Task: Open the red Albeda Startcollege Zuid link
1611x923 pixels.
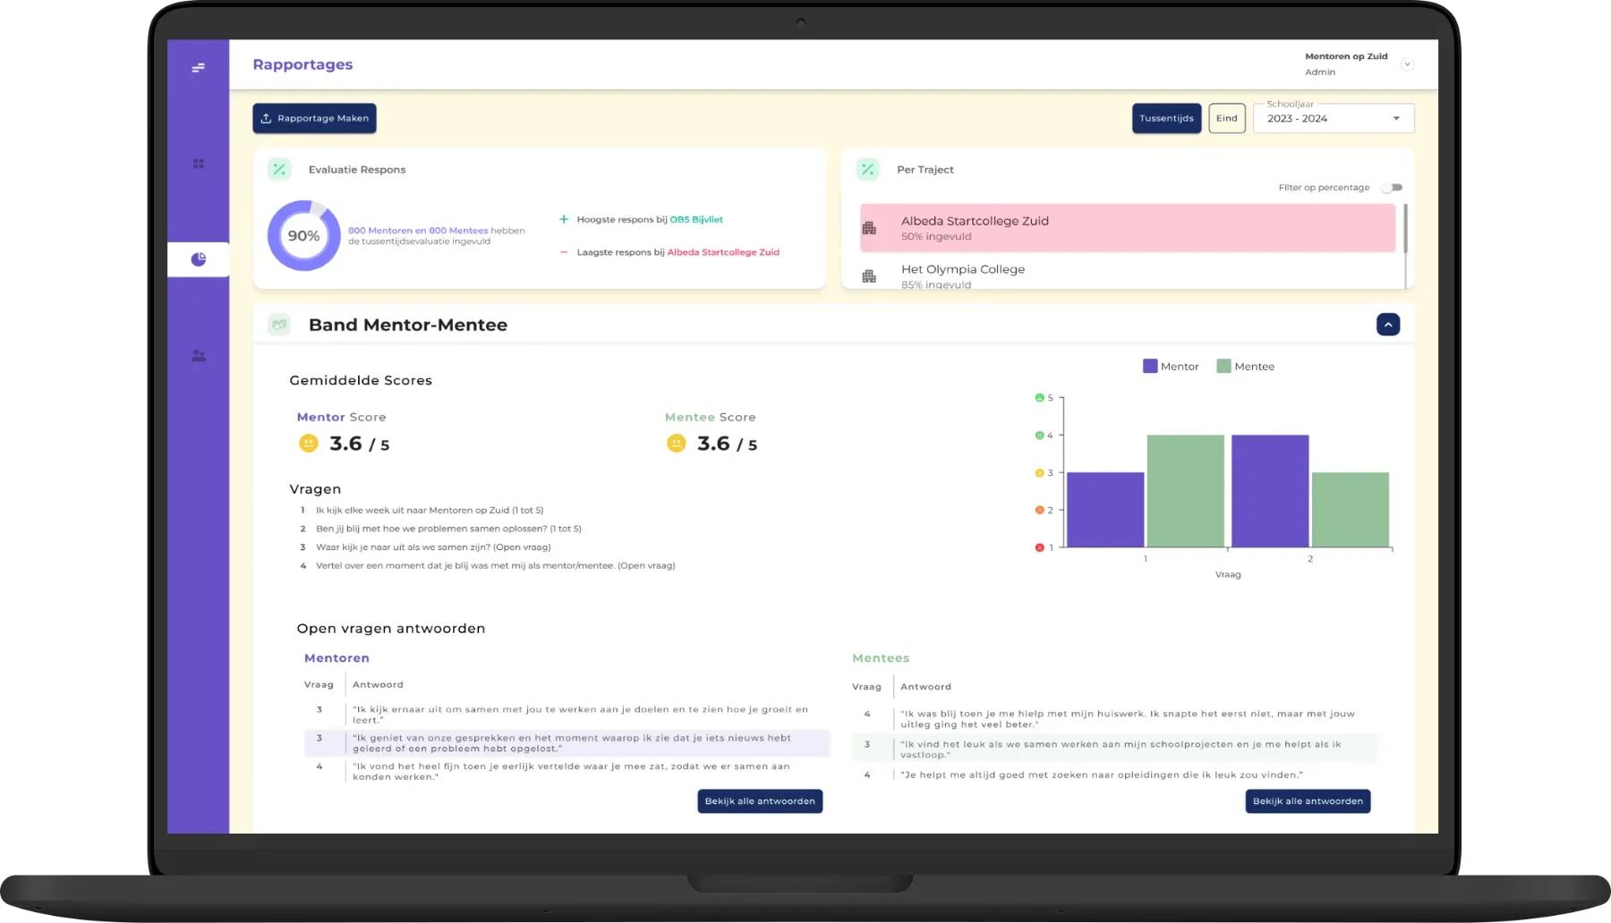Action: tap(723, 252)
